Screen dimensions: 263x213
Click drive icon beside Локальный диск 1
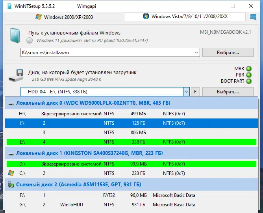point(11,154)
